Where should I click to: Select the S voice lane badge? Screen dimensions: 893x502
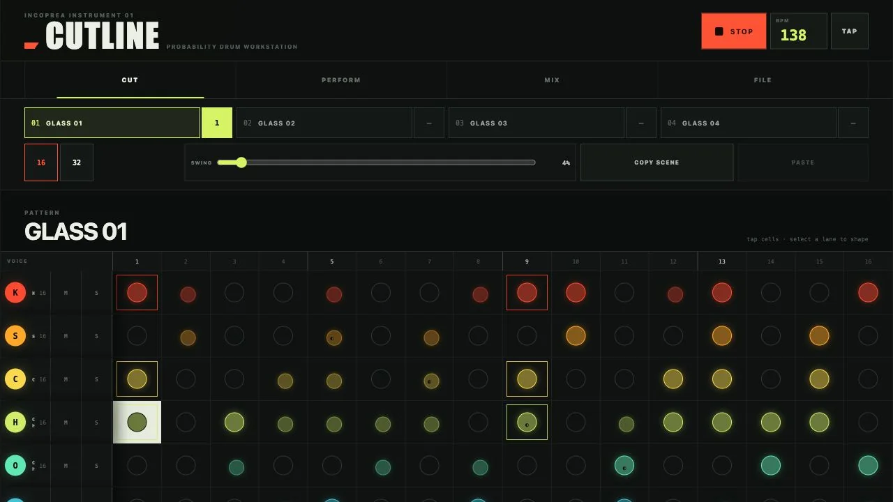15,336
